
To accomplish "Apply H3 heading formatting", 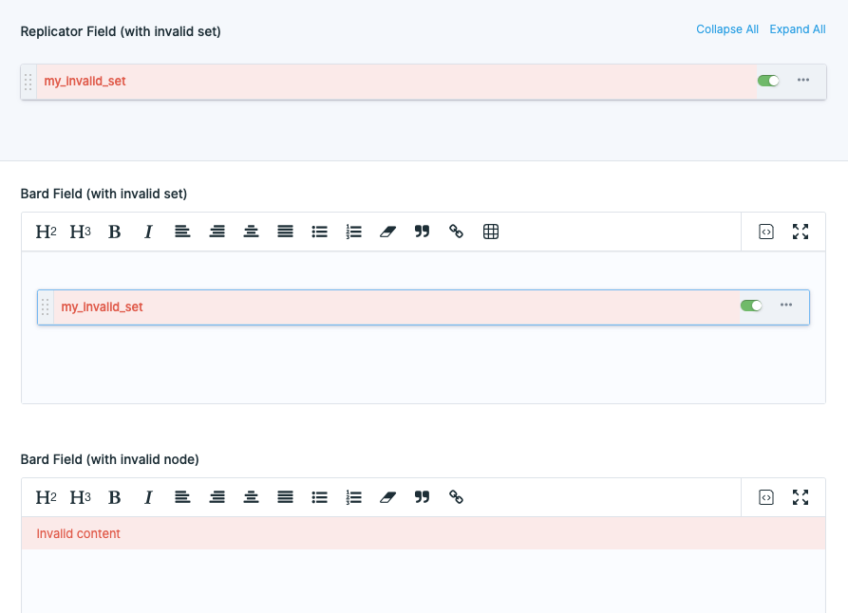I will pyautogui.click(x=80, y=232).
